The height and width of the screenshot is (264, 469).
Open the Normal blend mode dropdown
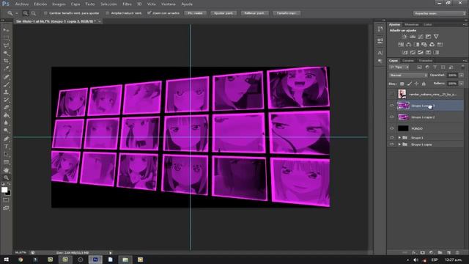[408, 75]
